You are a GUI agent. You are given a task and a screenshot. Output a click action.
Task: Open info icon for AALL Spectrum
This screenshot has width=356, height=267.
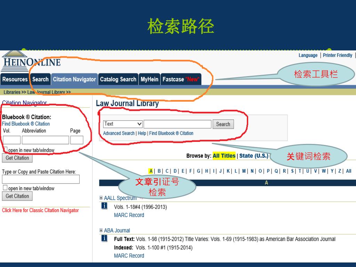(x=104, y=206)
